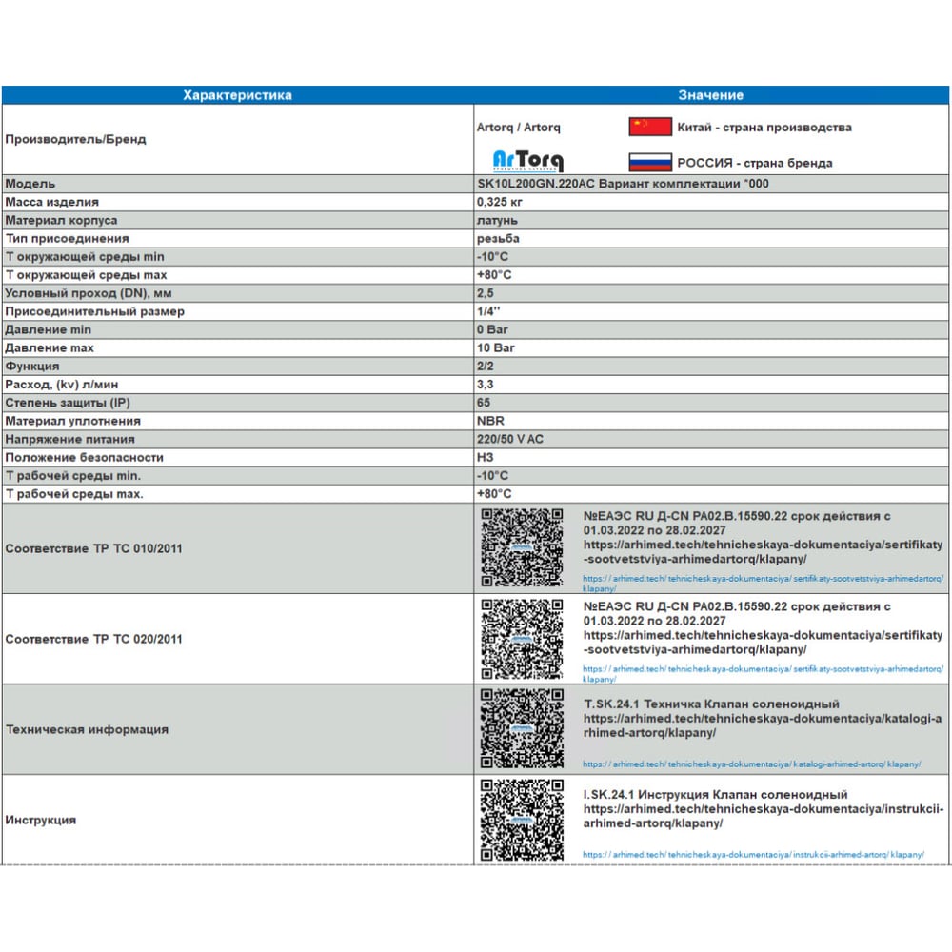Open the katalogi-arhimed-artorq blue link
Image resolution: width=952 pixels, height=952 pixels.
pos(752,764)
